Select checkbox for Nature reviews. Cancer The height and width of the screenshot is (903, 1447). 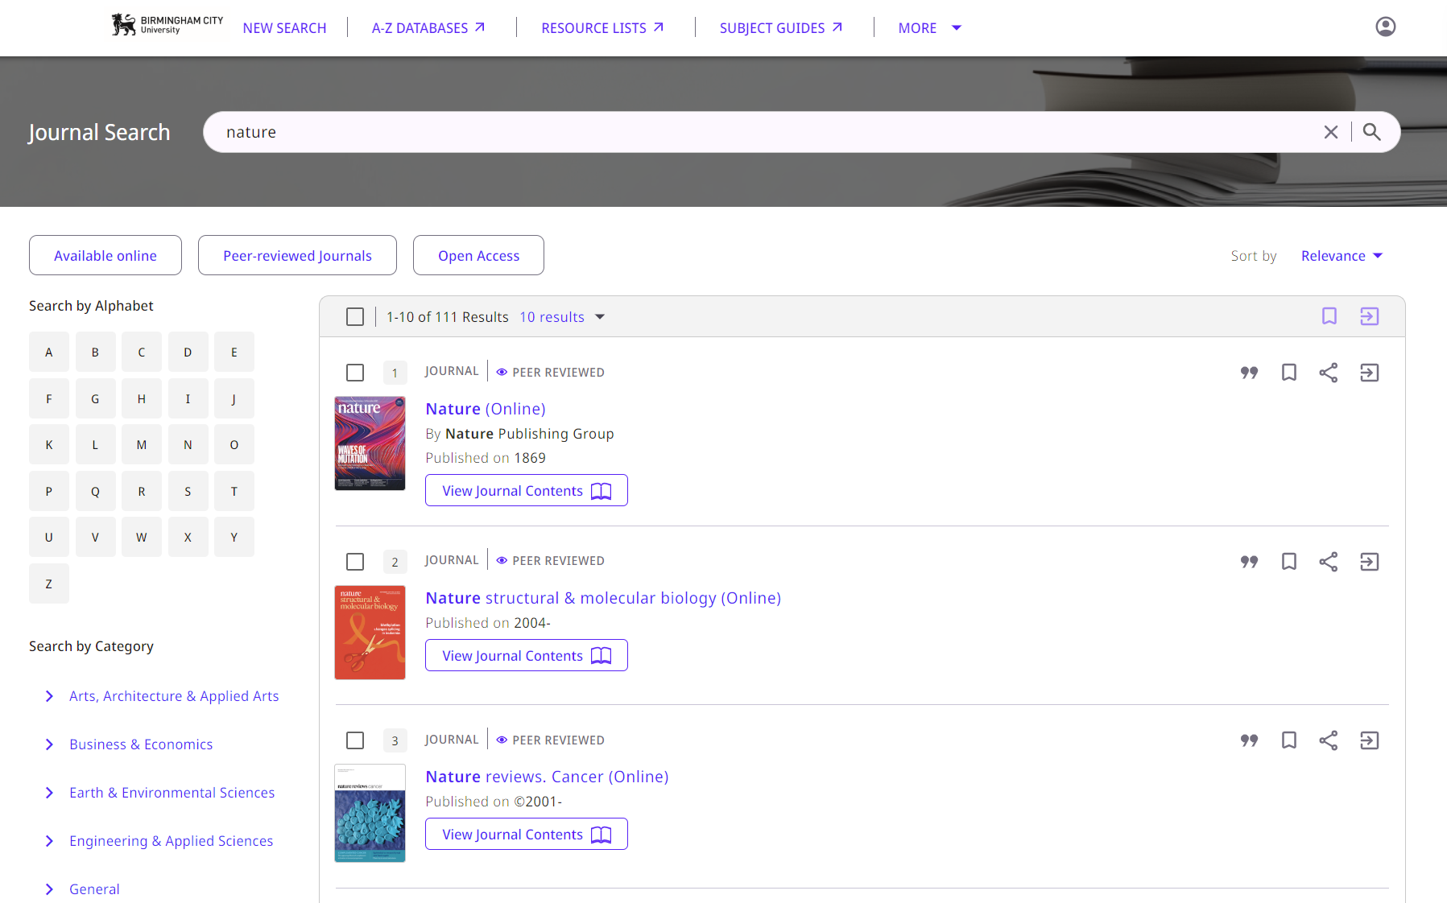coord(355,740)
